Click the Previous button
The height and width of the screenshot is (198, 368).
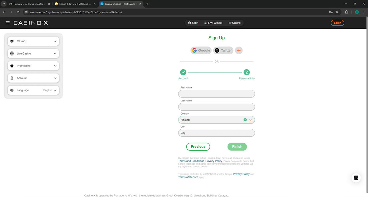(x=198, y=147)
